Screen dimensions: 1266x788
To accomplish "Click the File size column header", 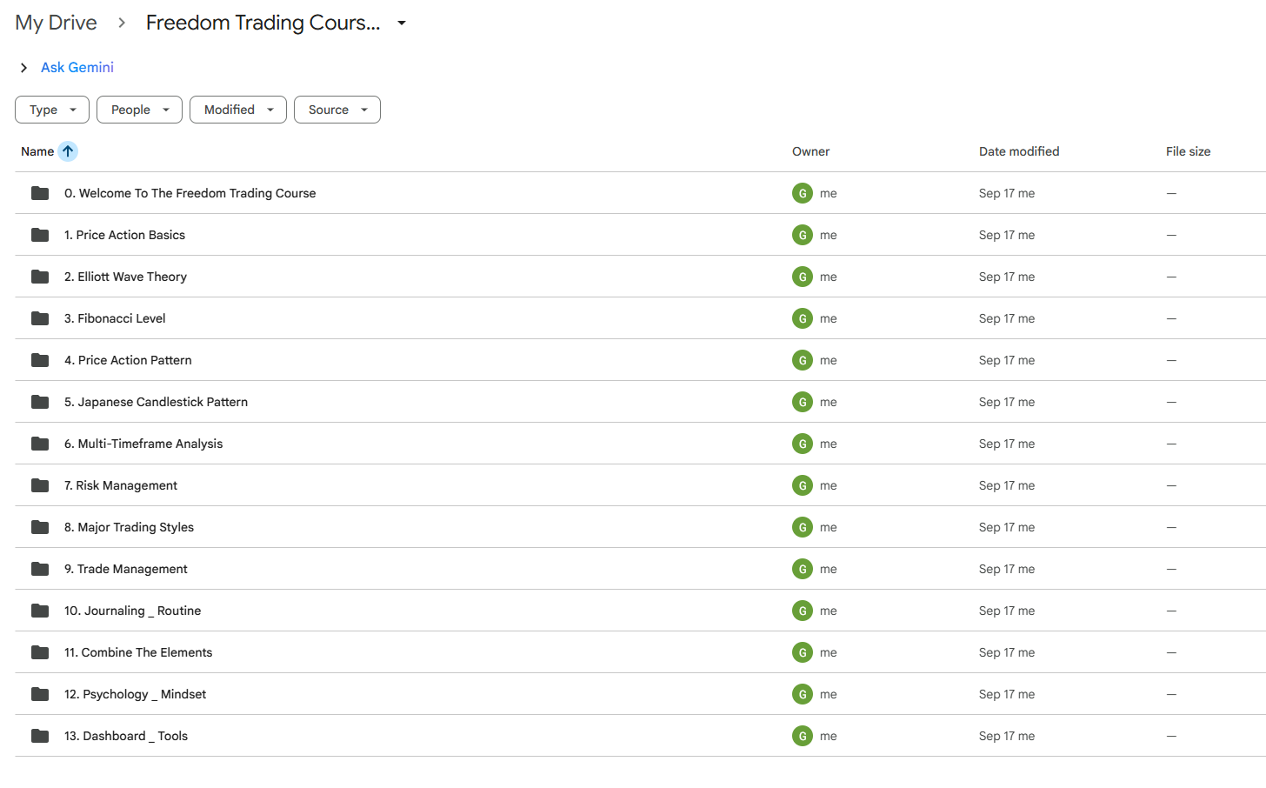I will click(1188, 151).
